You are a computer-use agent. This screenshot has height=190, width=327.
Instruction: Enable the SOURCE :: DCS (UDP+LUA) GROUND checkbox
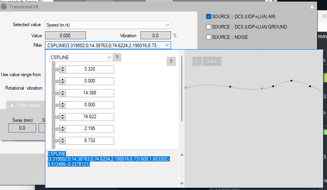(x=208, y=27)
